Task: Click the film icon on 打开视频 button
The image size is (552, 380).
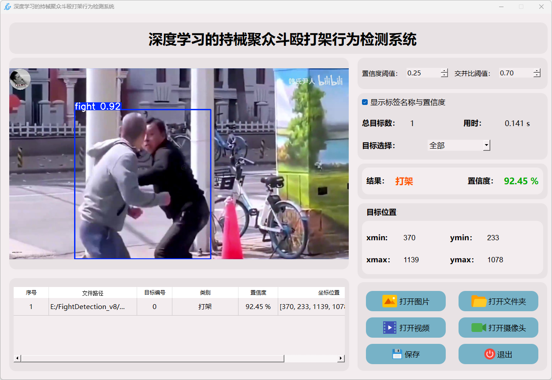Action: click(x=390, y=328)
